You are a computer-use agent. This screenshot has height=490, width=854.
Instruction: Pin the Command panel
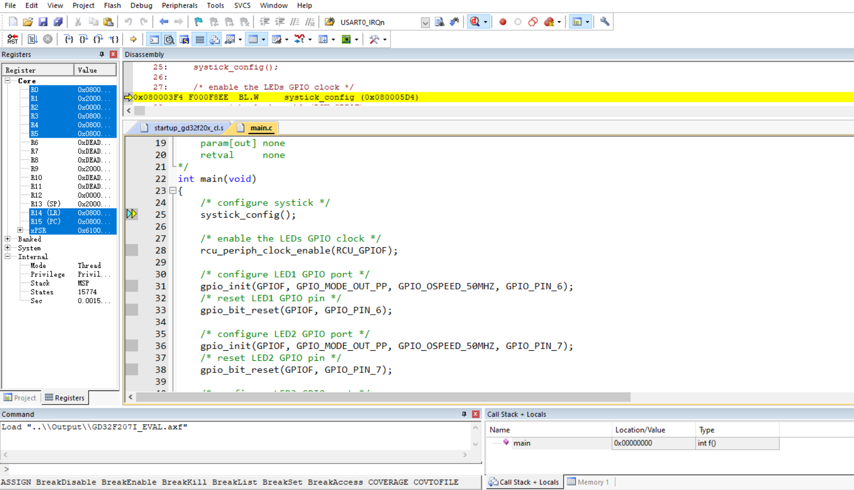click(464, 414)
